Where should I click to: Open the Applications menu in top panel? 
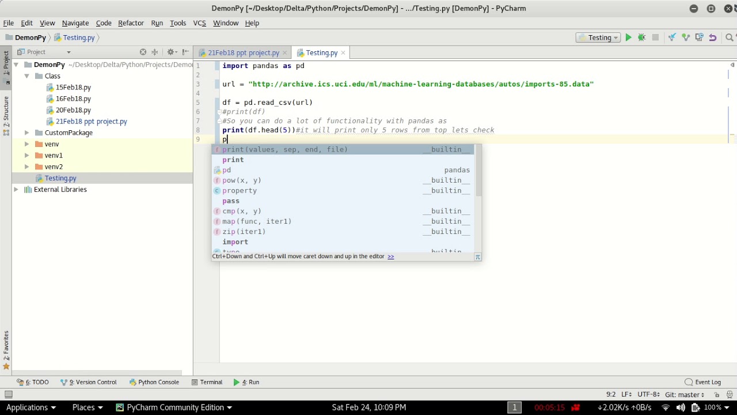[31, 408]
